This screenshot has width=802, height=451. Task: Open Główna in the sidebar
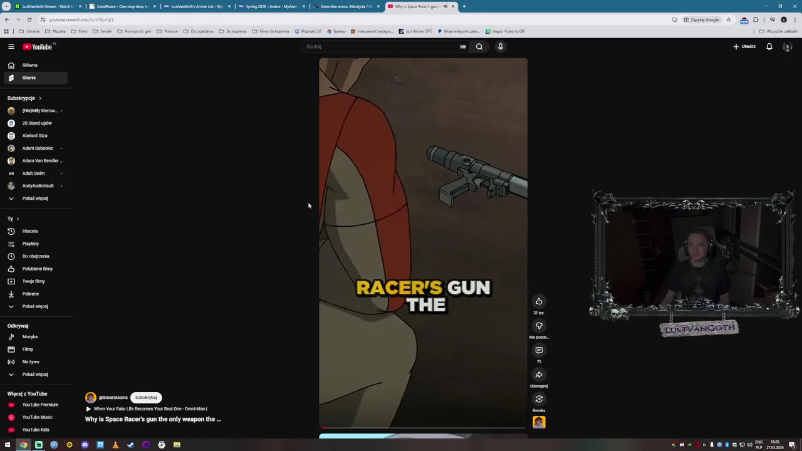[34, 65]
